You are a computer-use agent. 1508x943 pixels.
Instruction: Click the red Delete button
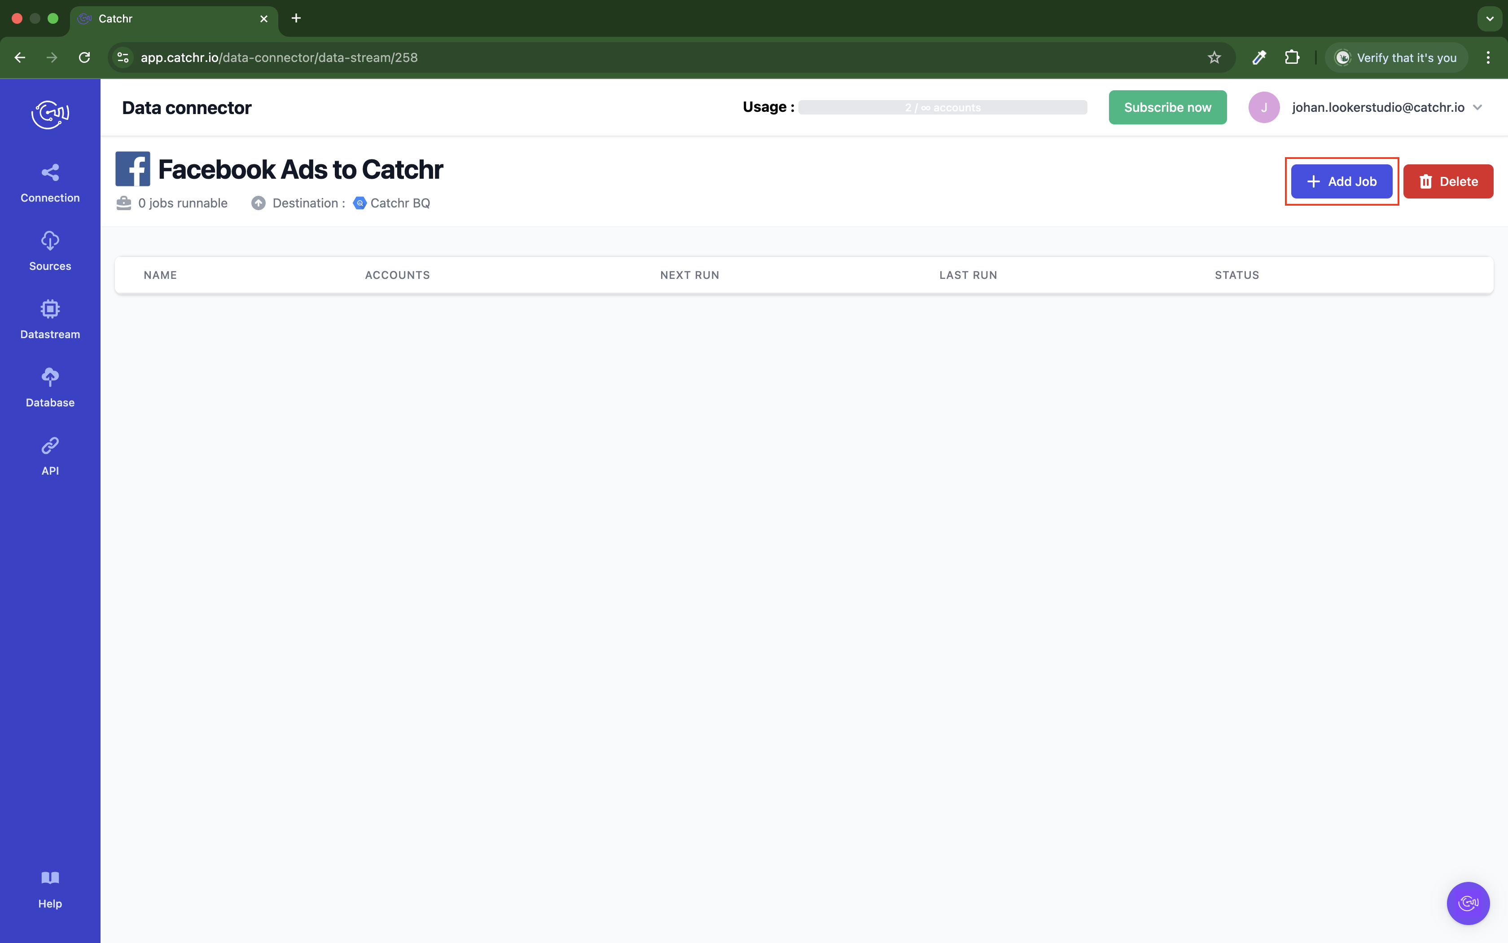pyautogui.click(x=1448, y=181)
